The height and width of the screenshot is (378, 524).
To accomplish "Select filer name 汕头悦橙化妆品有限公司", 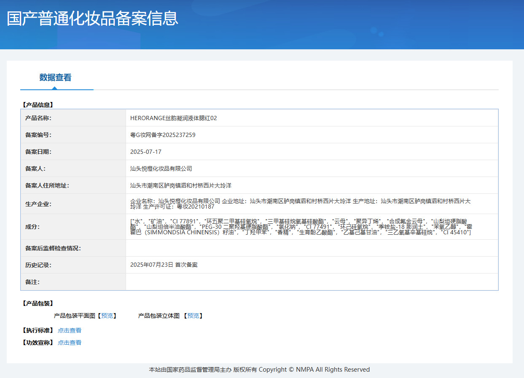I will 161,169.
